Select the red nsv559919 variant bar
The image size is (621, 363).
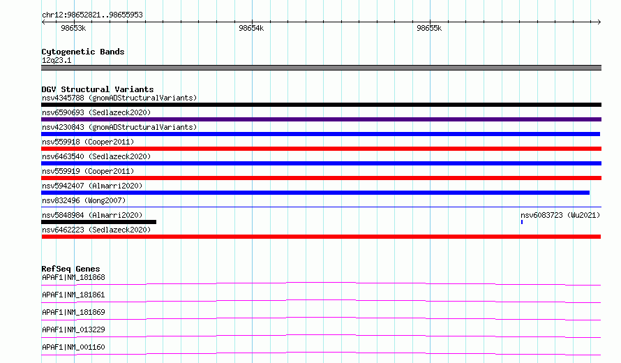click(x=321, y=178)
